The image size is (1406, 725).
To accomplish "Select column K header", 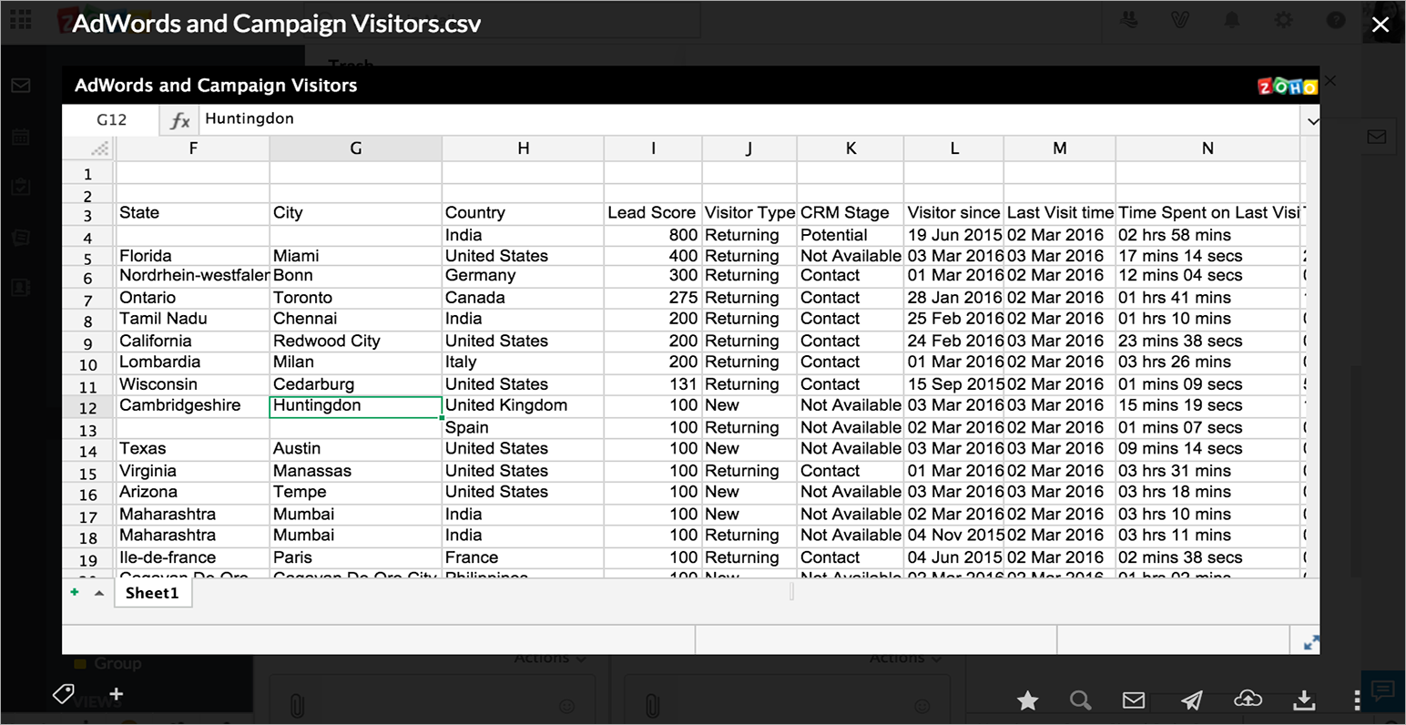I will (851, 148).
